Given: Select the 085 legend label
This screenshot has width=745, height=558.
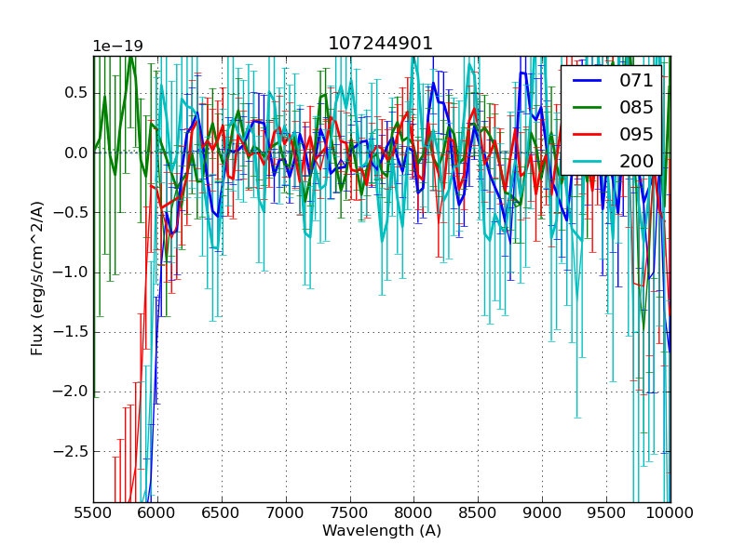Looking at the screenshot, I should pos(636,108).
